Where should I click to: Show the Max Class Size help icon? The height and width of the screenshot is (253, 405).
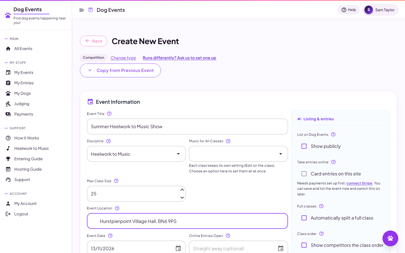pyautogui.click(x=116, y=181)
